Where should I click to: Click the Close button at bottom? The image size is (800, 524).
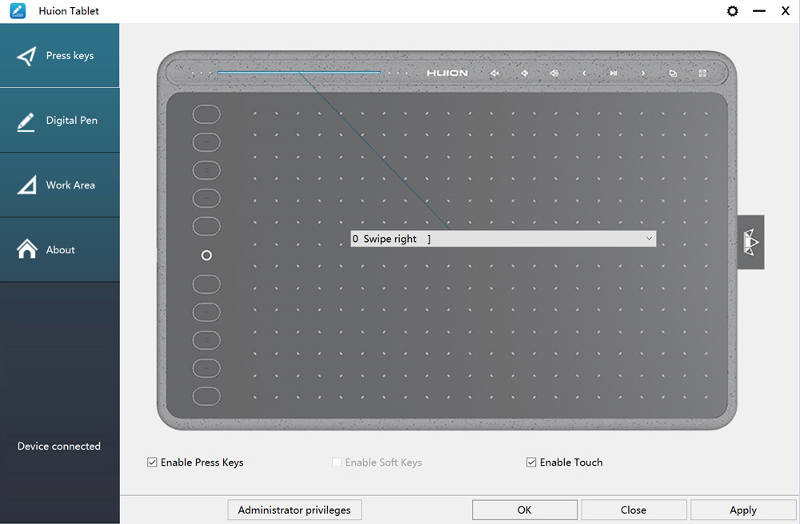(x=633, y=510)
